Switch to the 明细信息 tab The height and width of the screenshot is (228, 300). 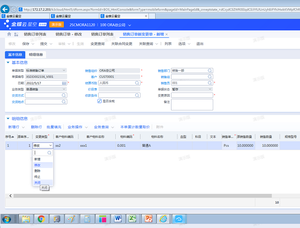coord(36,55)
